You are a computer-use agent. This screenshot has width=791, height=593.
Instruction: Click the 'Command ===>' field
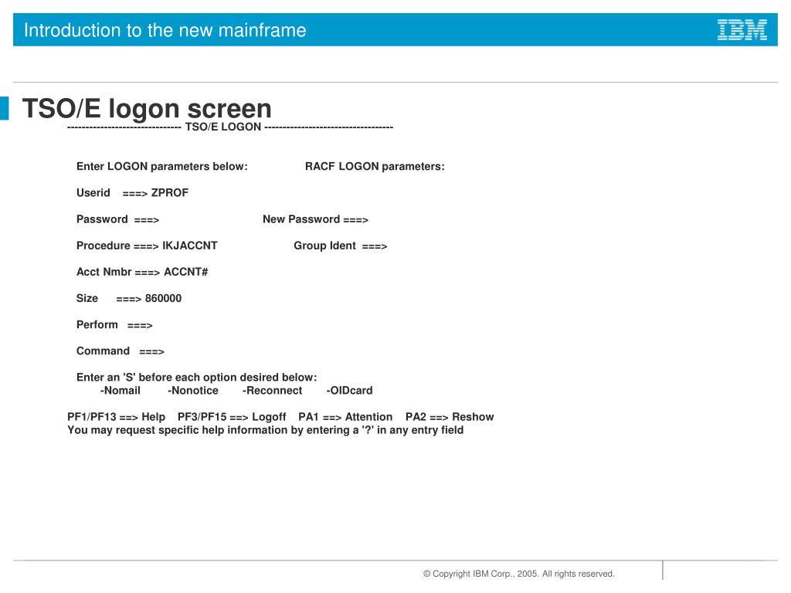point(120,351)
